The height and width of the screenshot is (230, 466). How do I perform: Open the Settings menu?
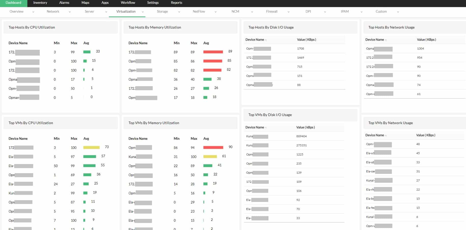coord(153,3)
